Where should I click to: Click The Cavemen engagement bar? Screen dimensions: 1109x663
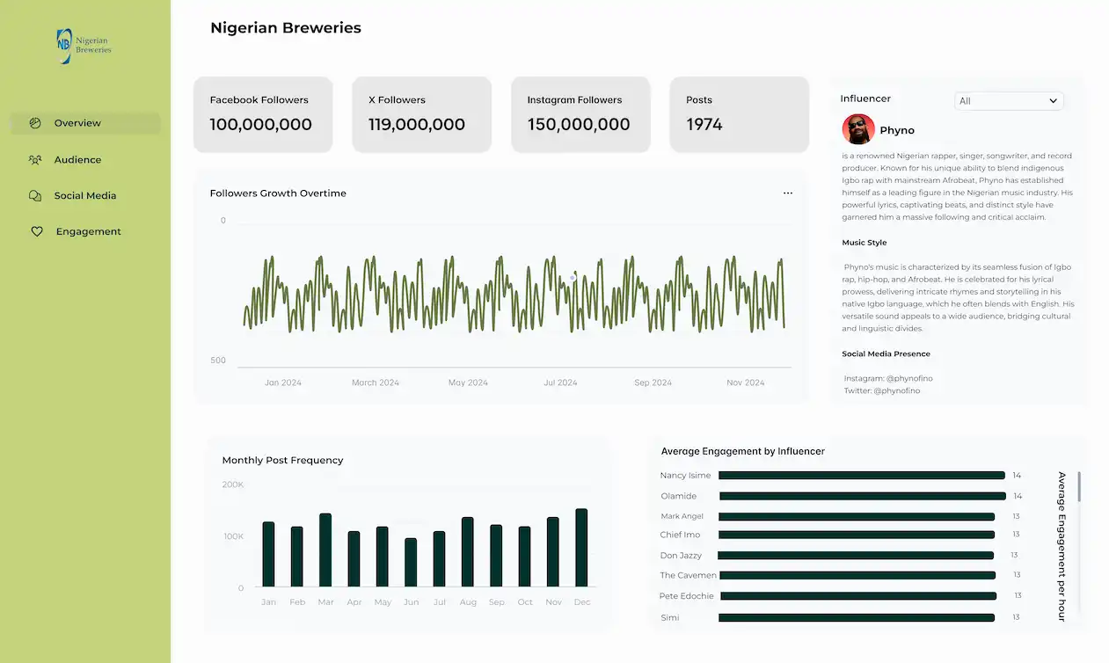click(857, 575)
